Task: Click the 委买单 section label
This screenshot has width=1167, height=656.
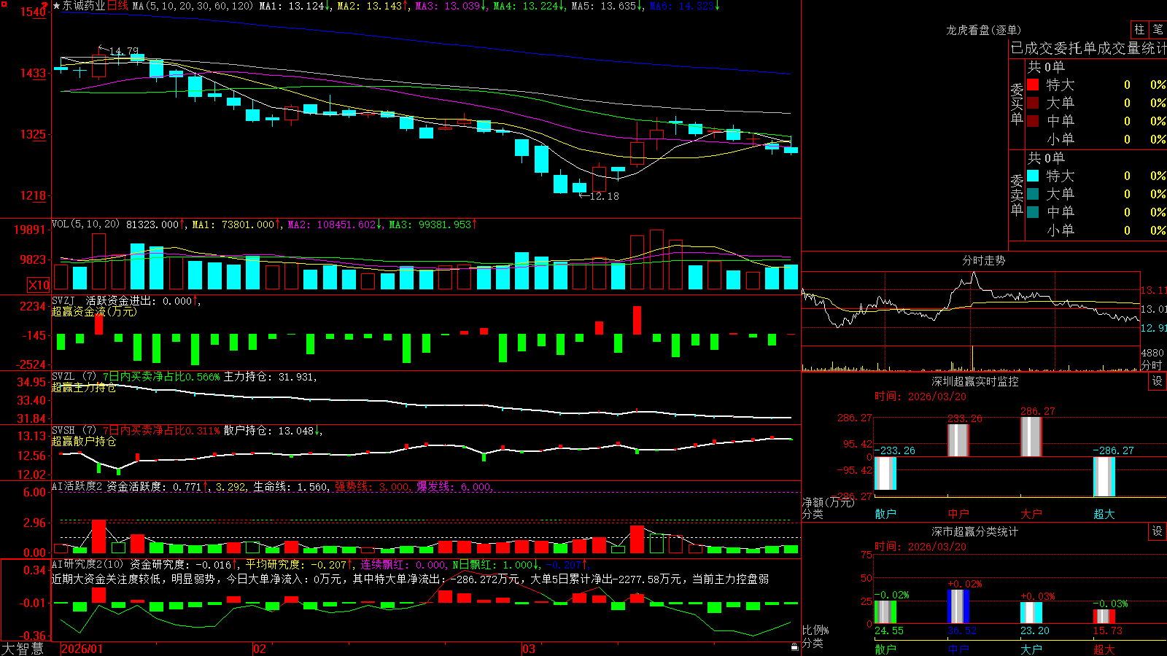Action: (x=1017, y=103)
